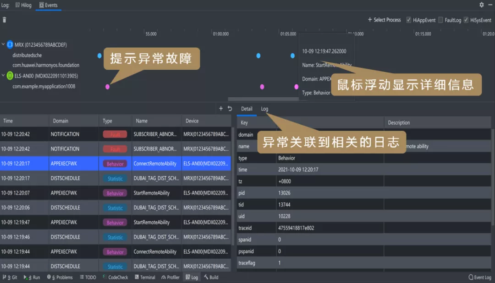The width and height of the screenshot is (495, 283).
Task: Click the tid value 13744
Action: click(x=284, y=205)
